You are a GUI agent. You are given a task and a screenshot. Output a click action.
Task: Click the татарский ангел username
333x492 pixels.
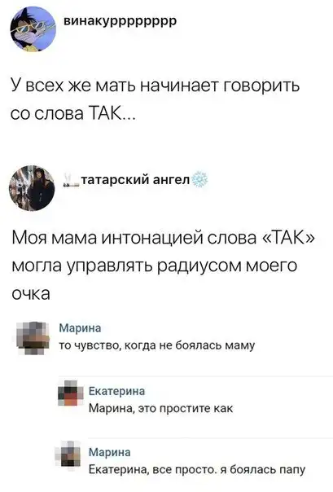coord(136,180)
